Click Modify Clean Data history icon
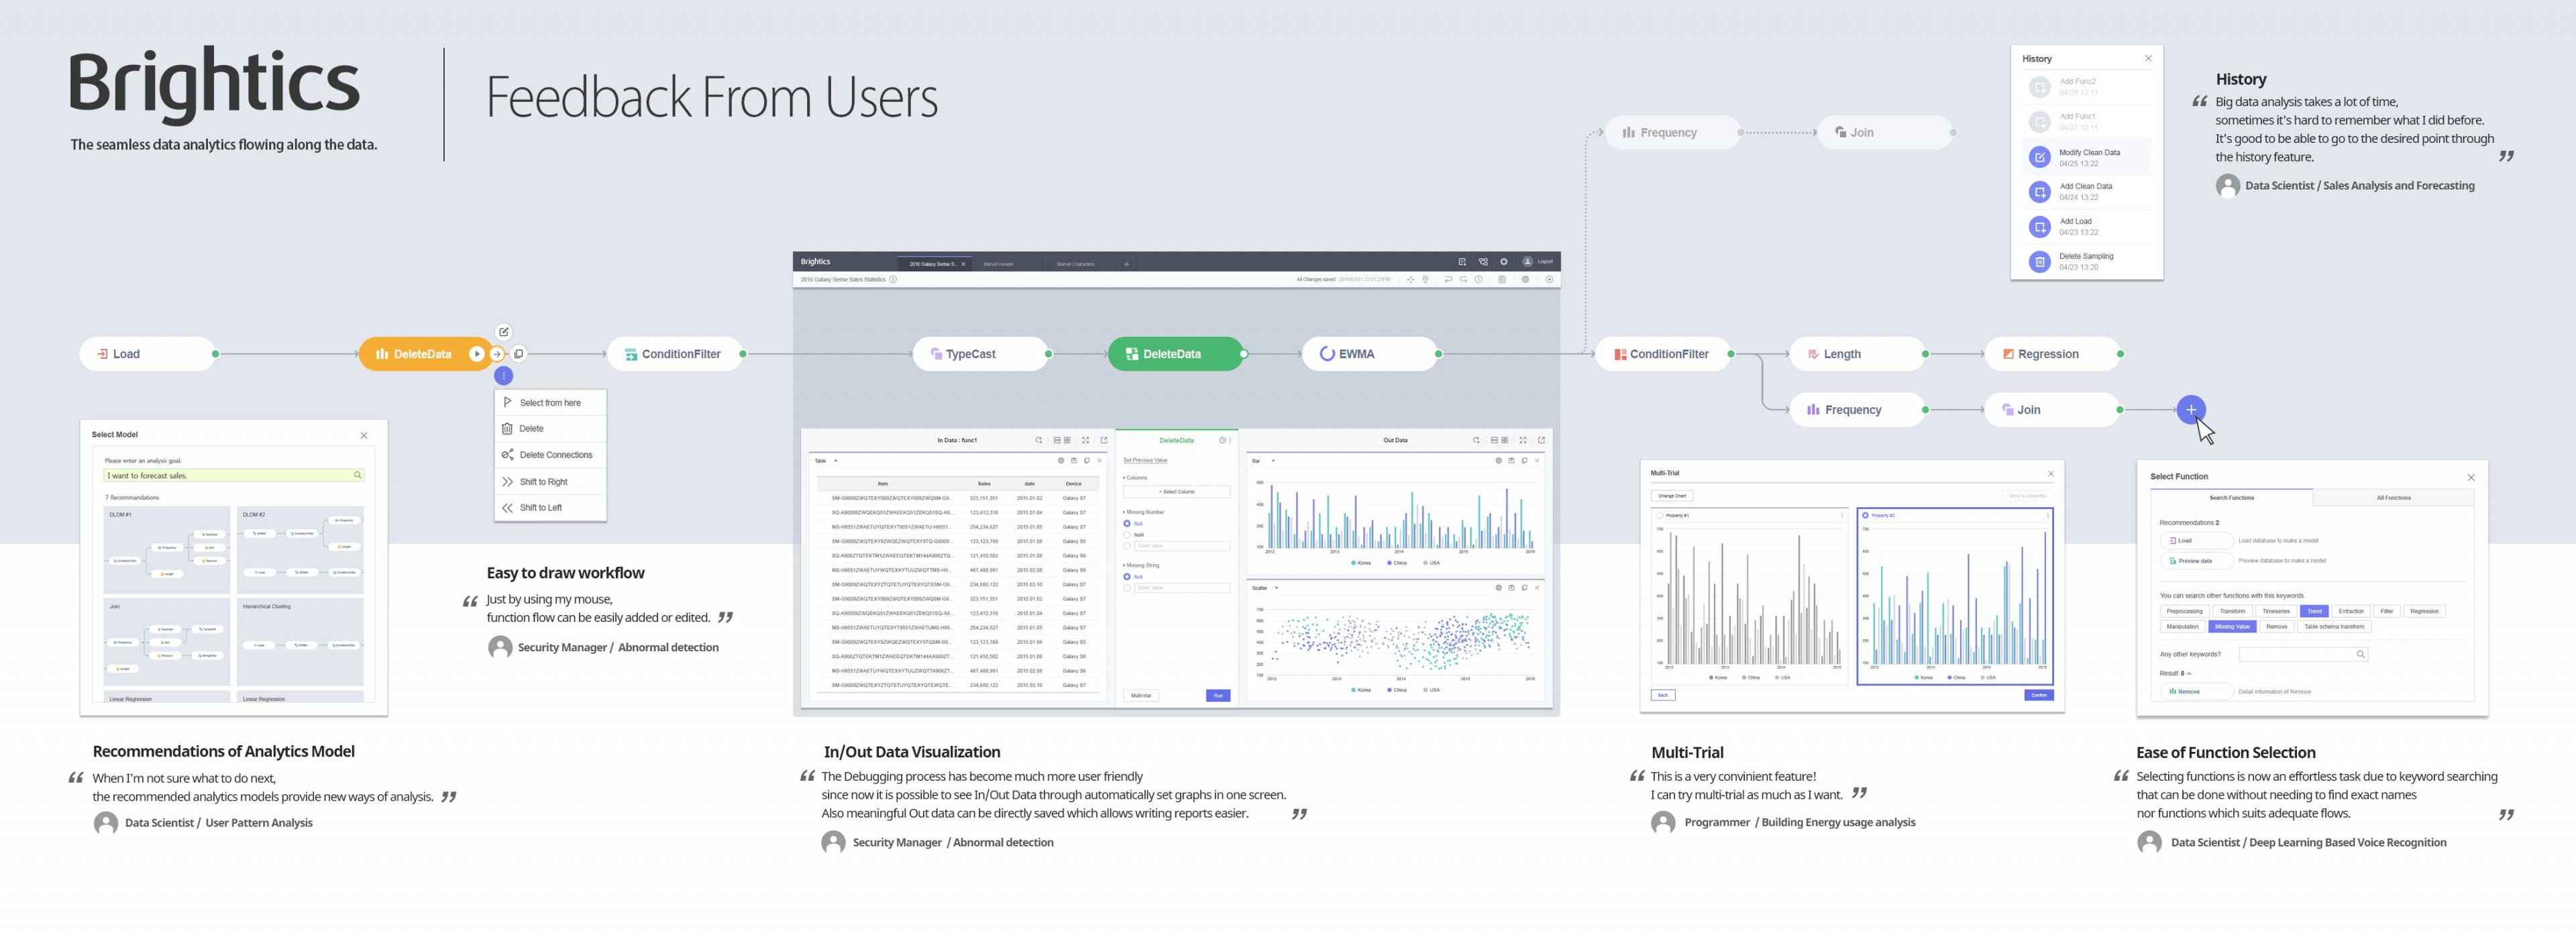Viewport: 2576px width, 931px height. (2039, 157)
